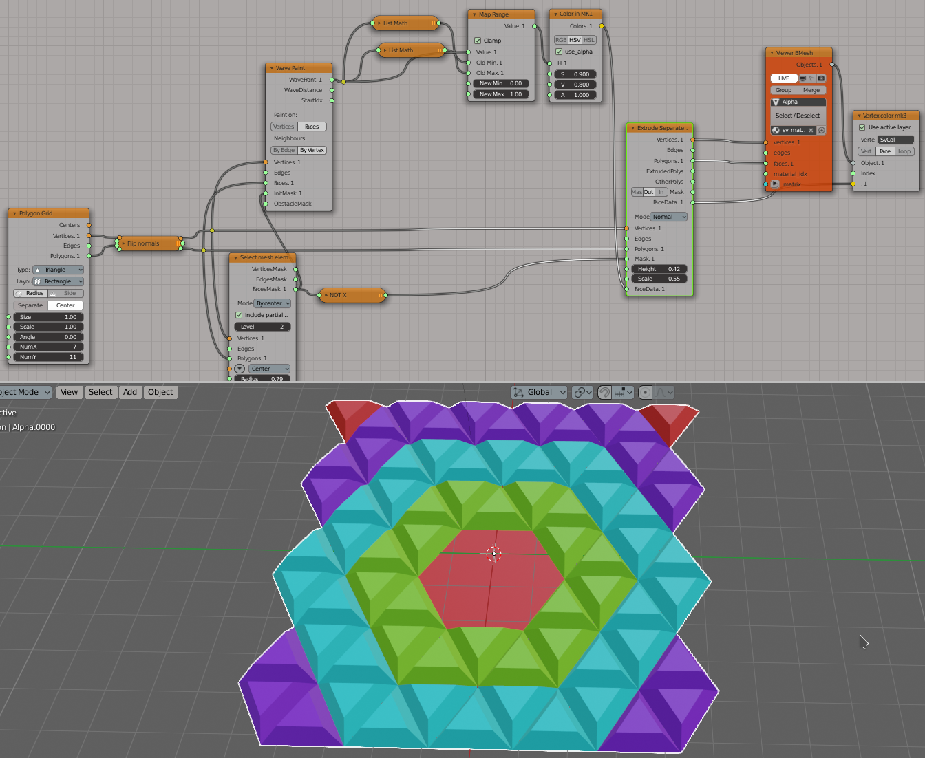This screenshot has width=925, height=758.
Task: Collapse the Polygon Grid node
Action: click(14, 213)
